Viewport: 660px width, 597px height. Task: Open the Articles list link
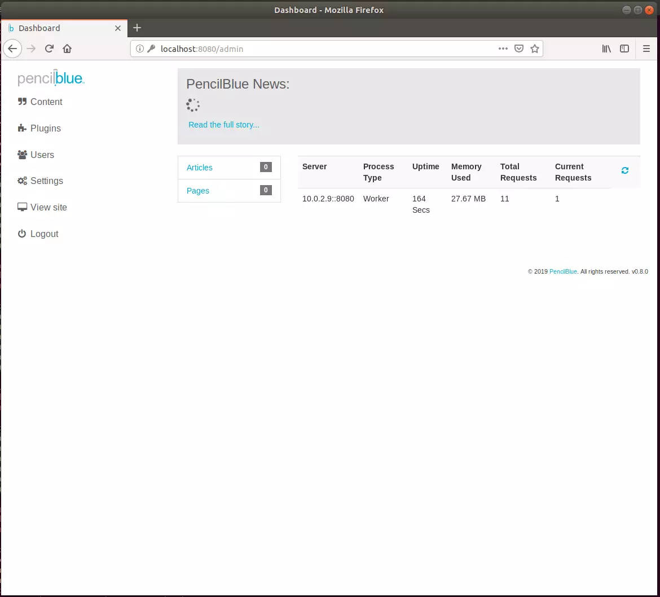pos(200,168)
